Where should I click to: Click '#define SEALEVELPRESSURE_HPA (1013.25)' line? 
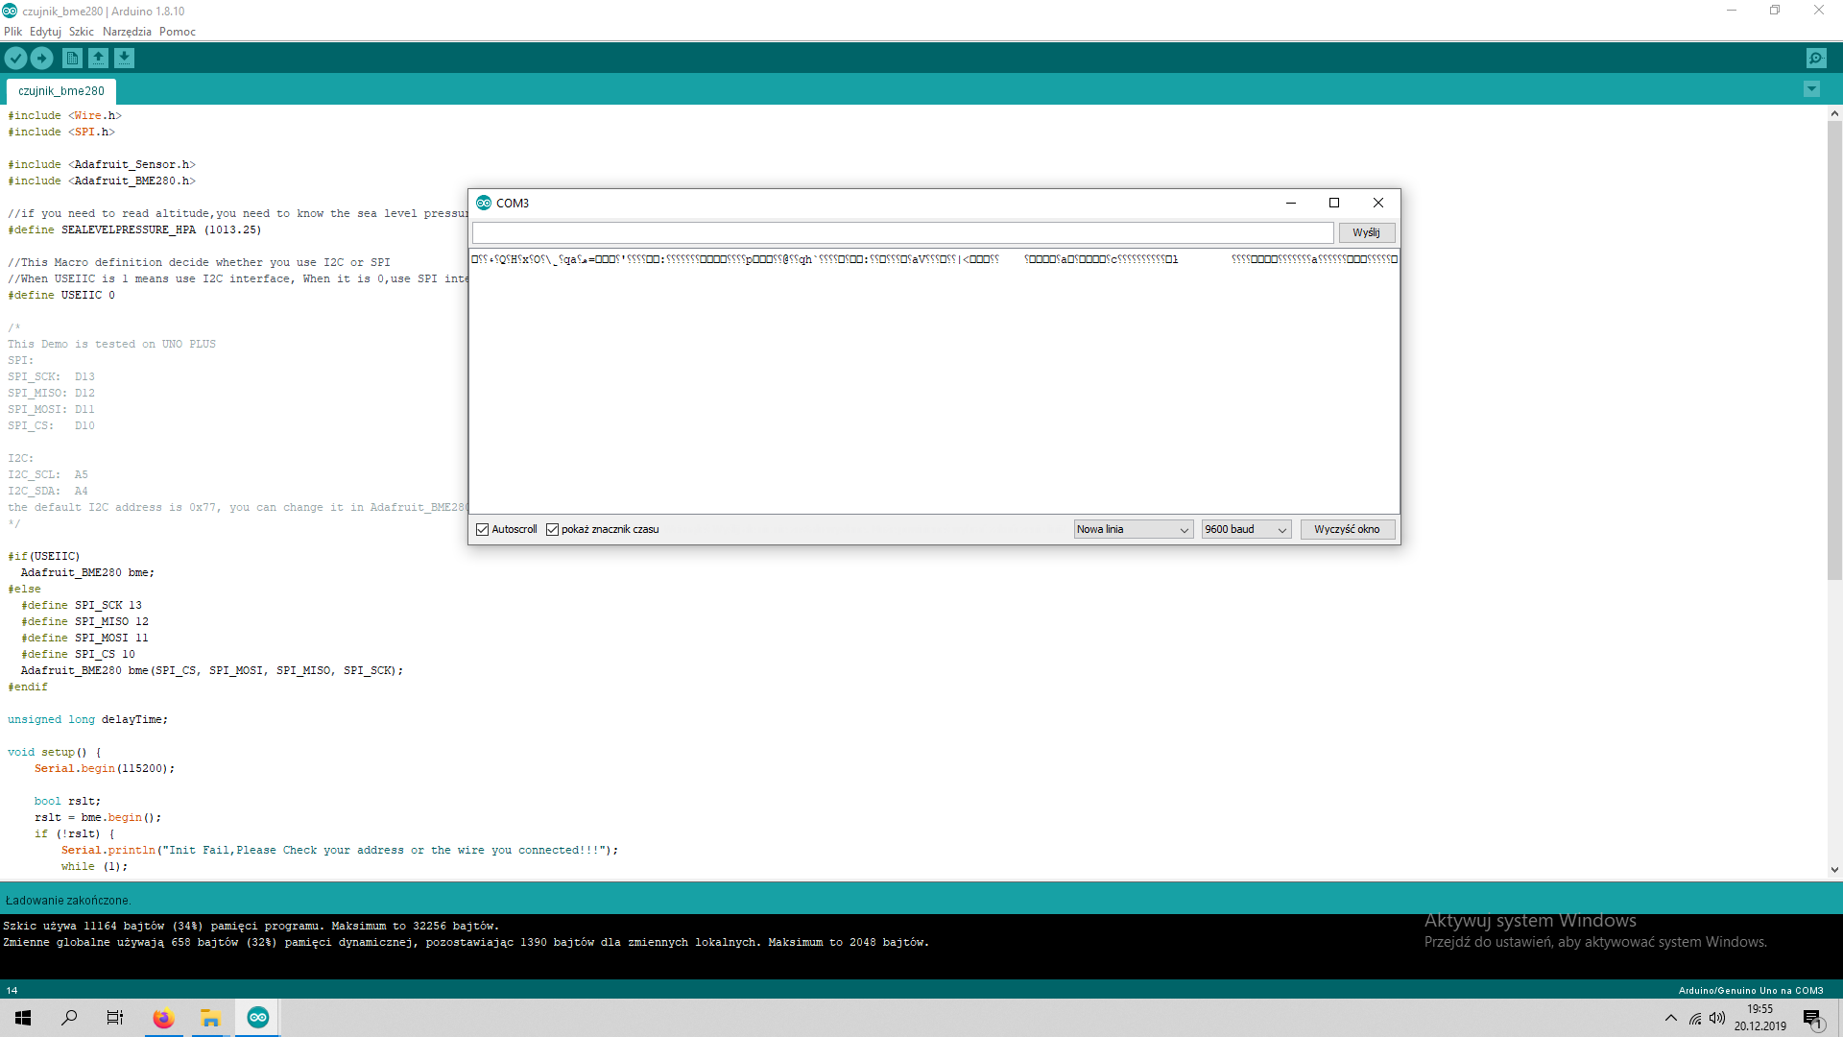[x=134, y=230]
